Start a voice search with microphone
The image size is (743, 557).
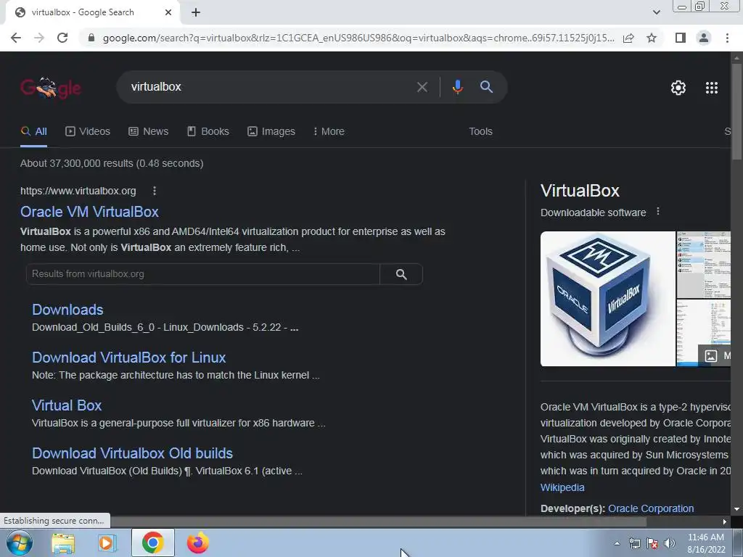[457, 87]
